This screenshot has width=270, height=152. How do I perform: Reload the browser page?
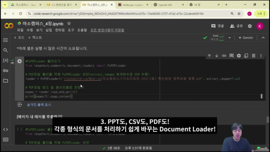21,14
